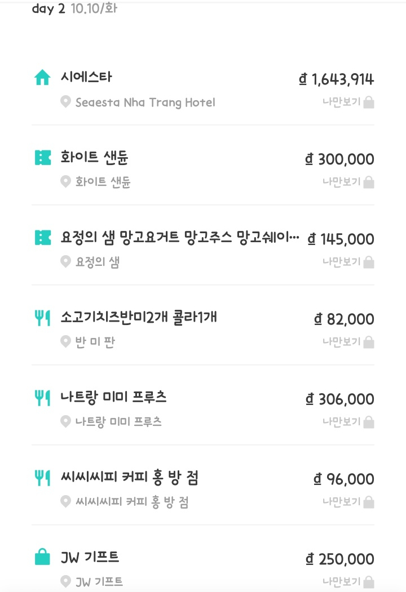Image resolution: width=406 pixels, height=592 pixels.
Task: Open the 나트랑 미미 프루츠 expense title
Action: 113,398
